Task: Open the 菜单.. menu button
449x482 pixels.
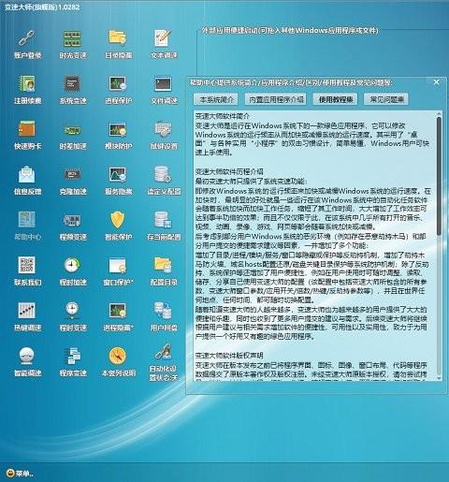Action: [20, 474]
